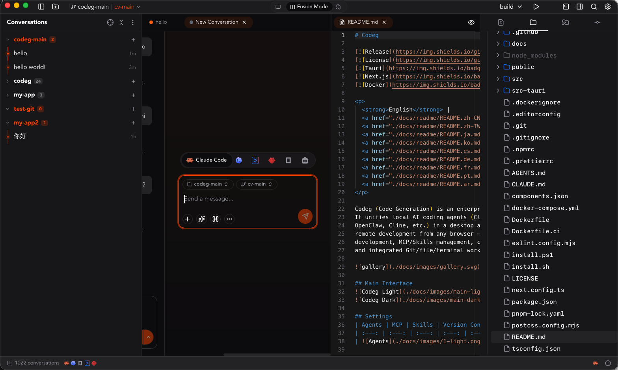This screenshot has height=370, width=618.
Task: Select the gray rectangle agent icon
Action: pos(289,160)
